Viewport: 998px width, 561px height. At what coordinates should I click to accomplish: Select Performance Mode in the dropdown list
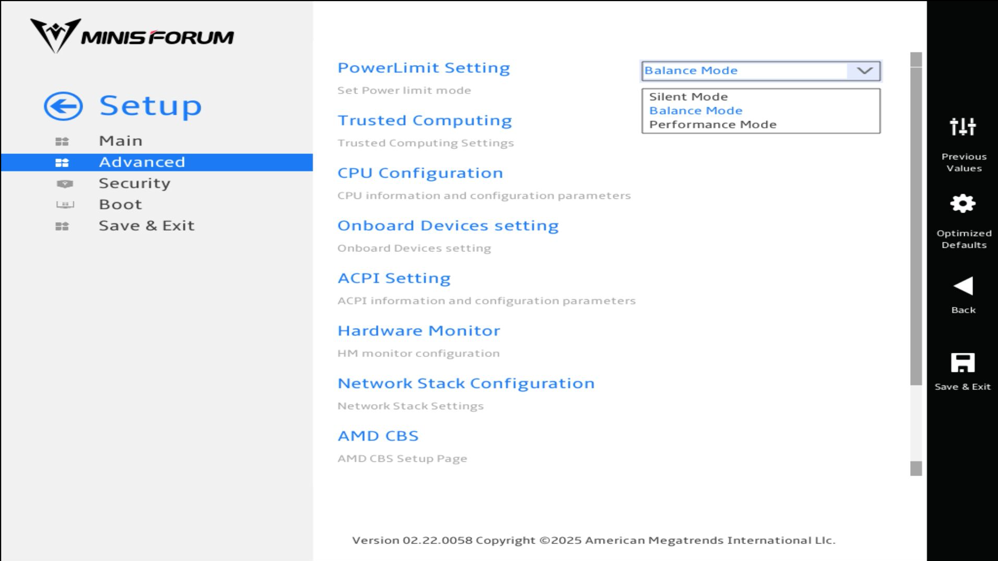[712, 125]
